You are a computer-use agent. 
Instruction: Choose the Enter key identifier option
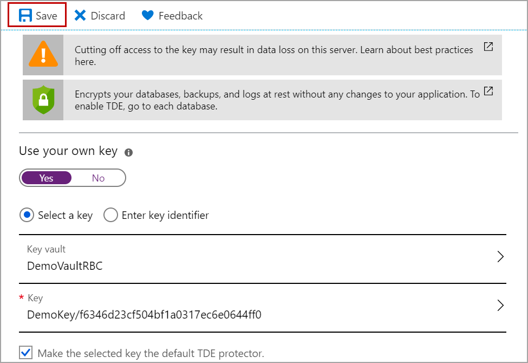click(x=110, y=215)
